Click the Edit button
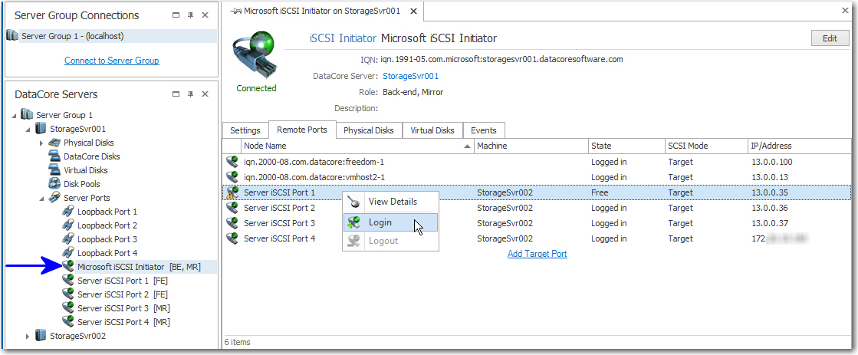Image resolution: width=858 pixels, height=355 pixels. click(830, 38)
